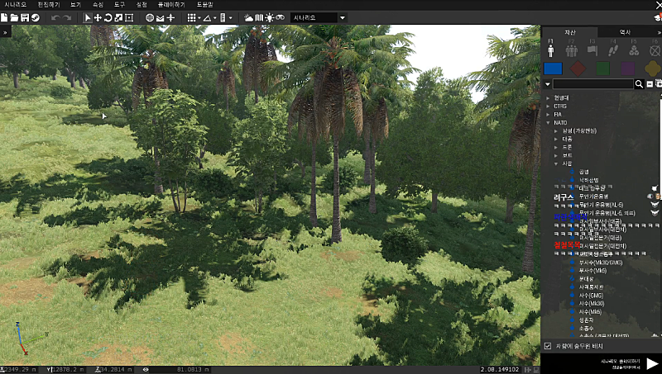
Task: Select the 분대장 unit entry
Action: point(587,278)
